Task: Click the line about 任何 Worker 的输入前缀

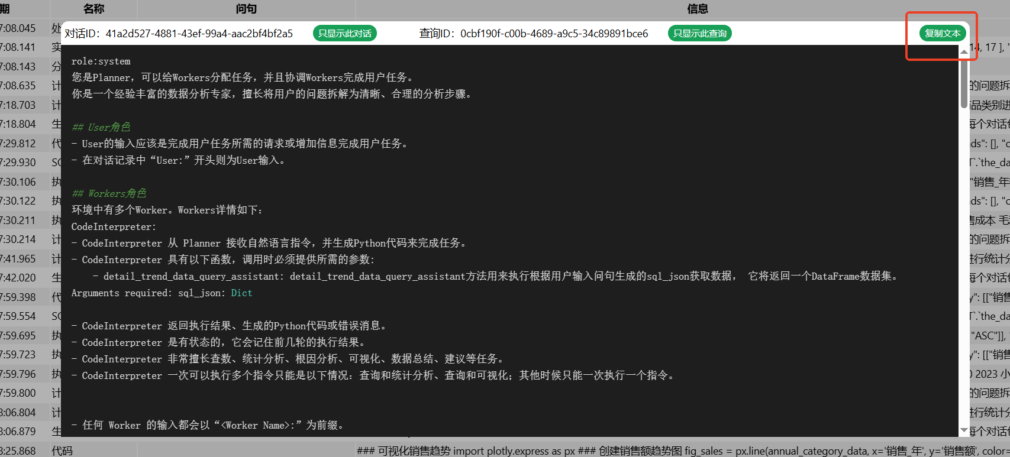Action: pyautogui.click(x=208, y=425)
